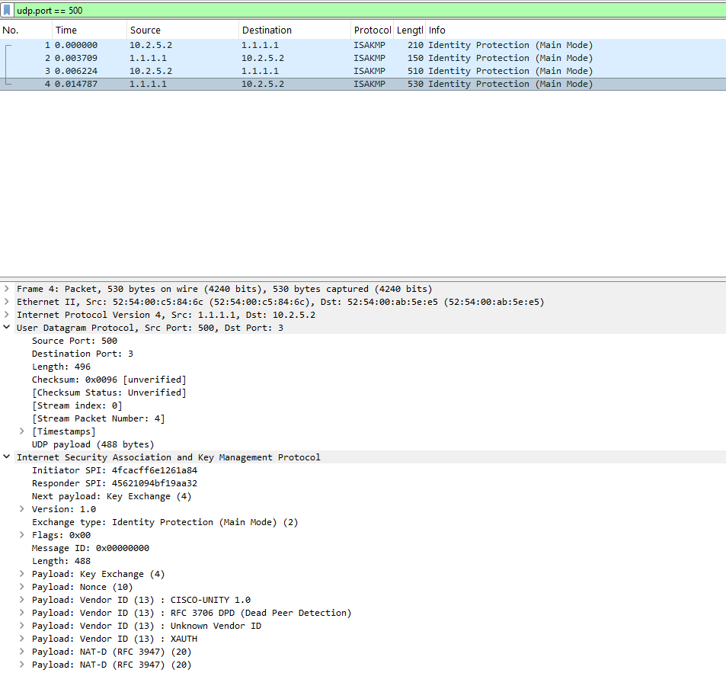The width and height of the screenshot is (726, 673).
Task: Expand the XAUTH Vendor ID payload
Action: click(x=22, y=639)
